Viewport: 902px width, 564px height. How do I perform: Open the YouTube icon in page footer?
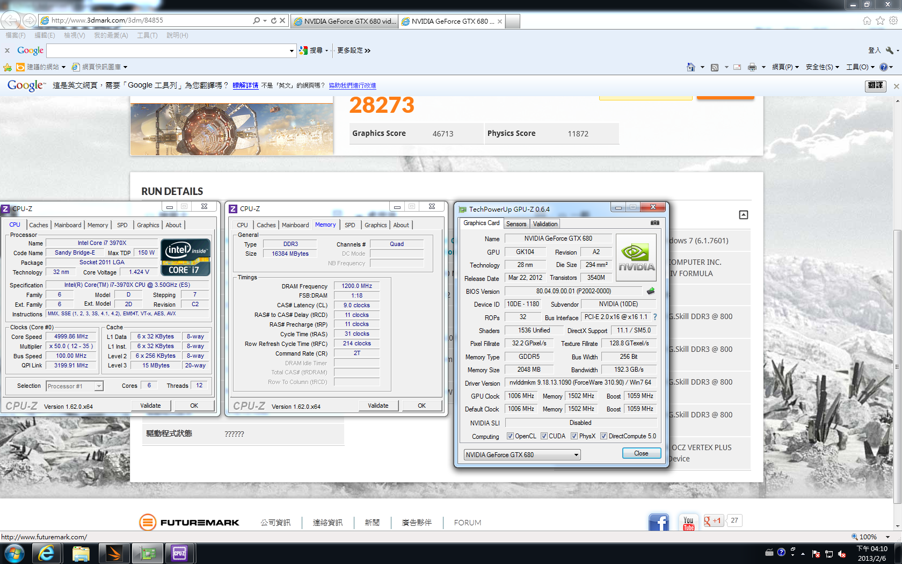[688, 523]
